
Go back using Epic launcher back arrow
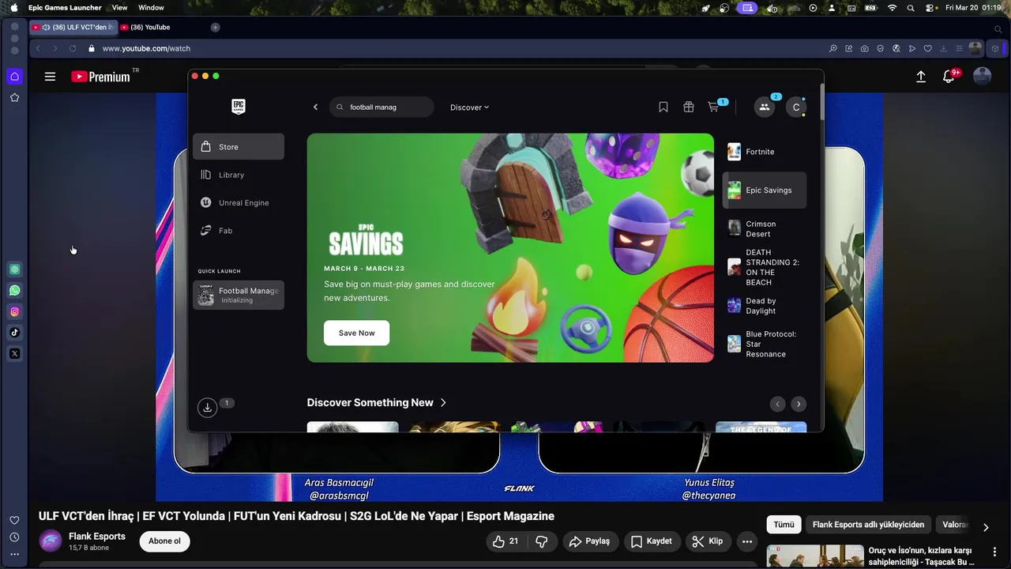pos(315,107)
